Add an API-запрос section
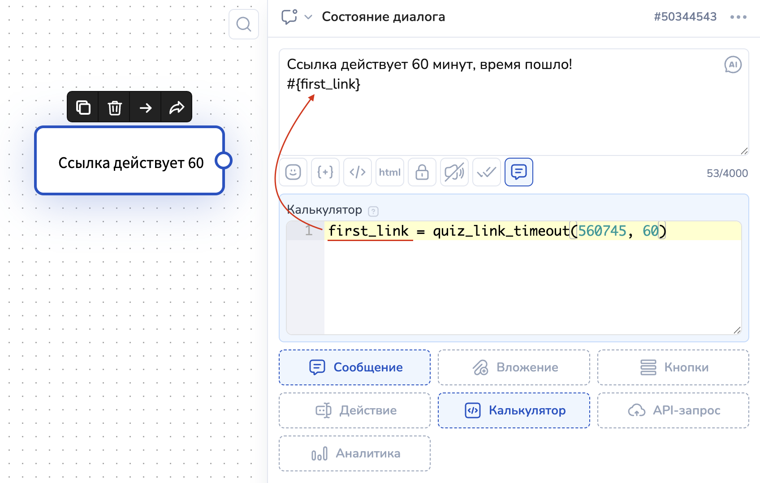This screenshot has height=483, width=760. 673,410
